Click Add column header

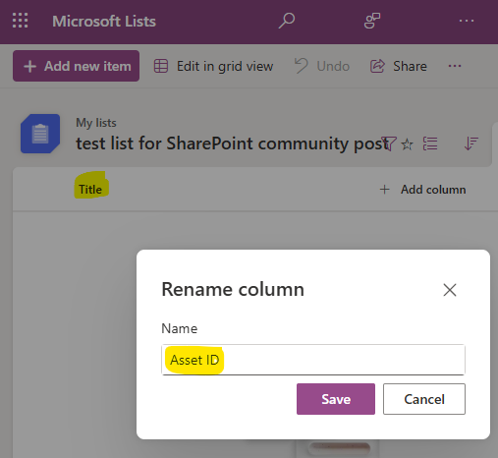point(422,190)
